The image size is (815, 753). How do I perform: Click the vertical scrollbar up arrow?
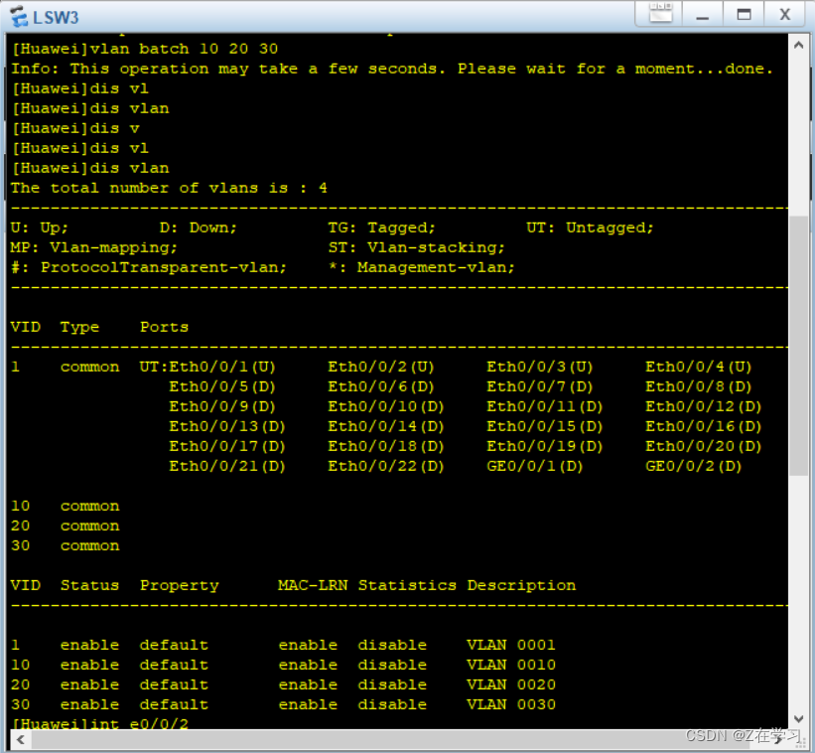(x=798, y=46)
